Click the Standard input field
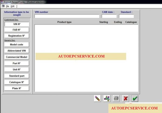 pyautogui.click(x=126, y=16)
